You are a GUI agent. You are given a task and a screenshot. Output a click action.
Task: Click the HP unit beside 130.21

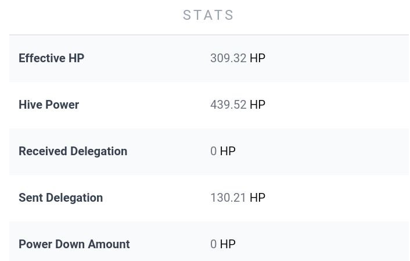pyautogui.click(x=258, y=198)
